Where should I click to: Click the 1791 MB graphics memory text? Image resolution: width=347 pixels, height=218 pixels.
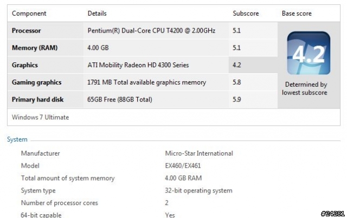coord(147,82)
